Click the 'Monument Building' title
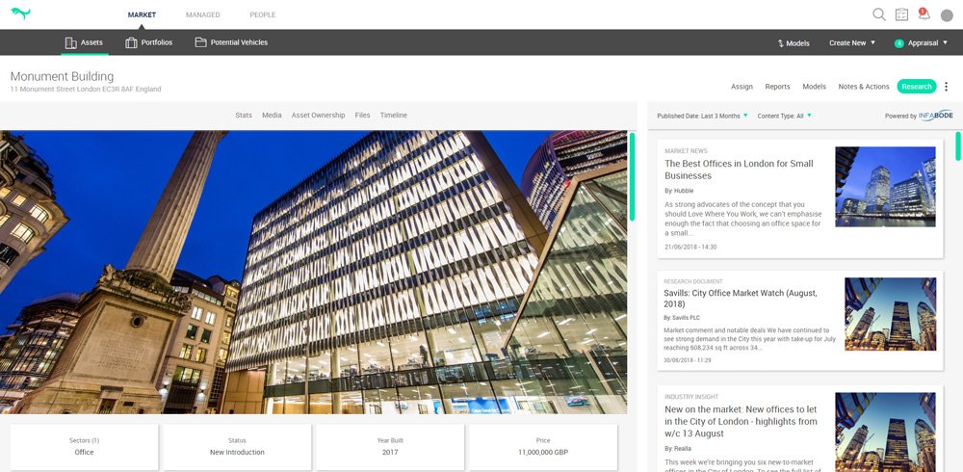The image size is (963, 472). click(62, 77)
